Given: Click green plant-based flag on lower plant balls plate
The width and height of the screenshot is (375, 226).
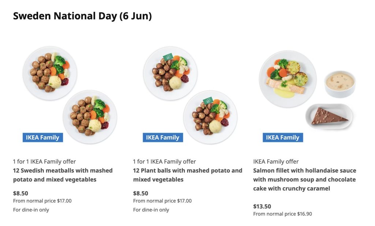Looking at the screenshot, I should (x=208, y=100).
